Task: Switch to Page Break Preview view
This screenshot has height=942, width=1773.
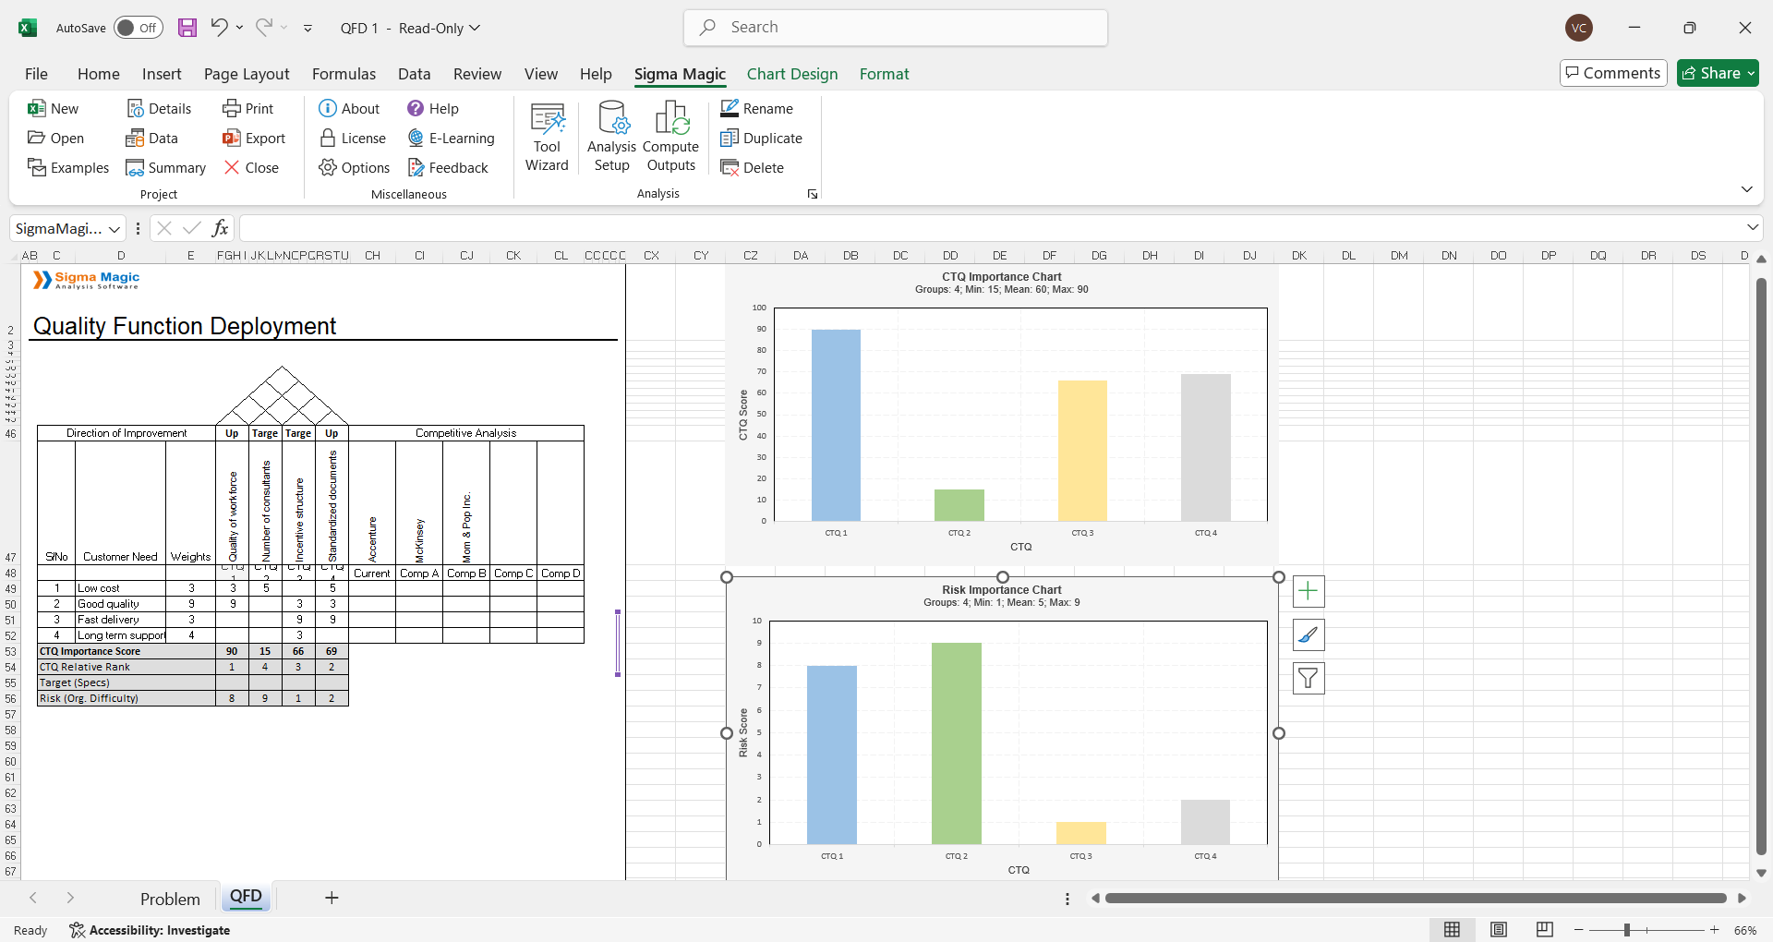Action: 1544,930
